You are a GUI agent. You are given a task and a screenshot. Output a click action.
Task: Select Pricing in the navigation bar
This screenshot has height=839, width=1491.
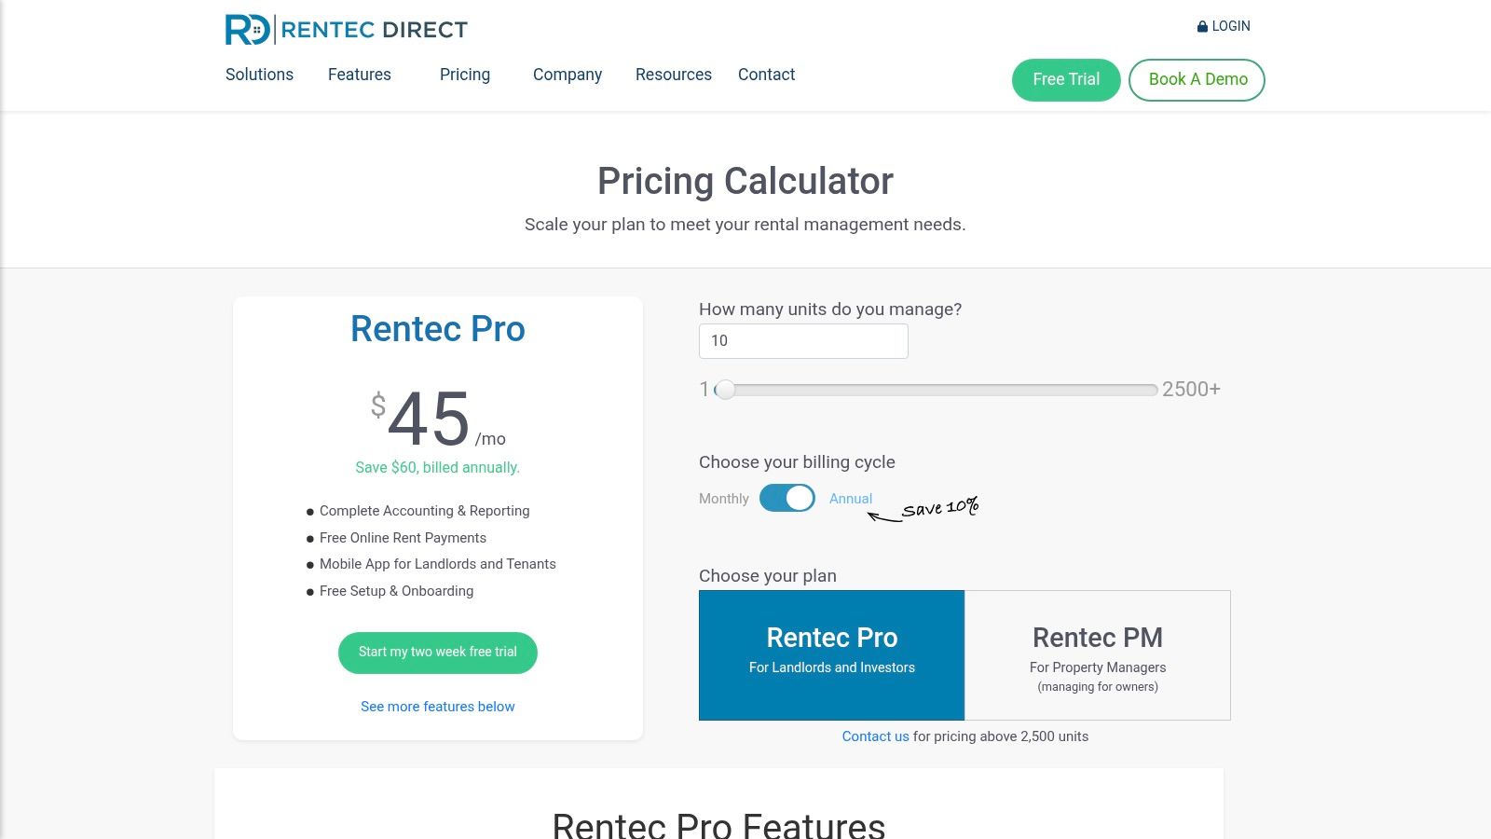click(464, 75)
